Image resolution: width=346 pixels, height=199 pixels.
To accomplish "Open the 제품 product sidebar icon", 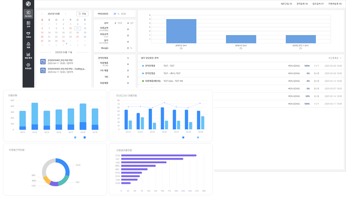I will pos(28,45).
